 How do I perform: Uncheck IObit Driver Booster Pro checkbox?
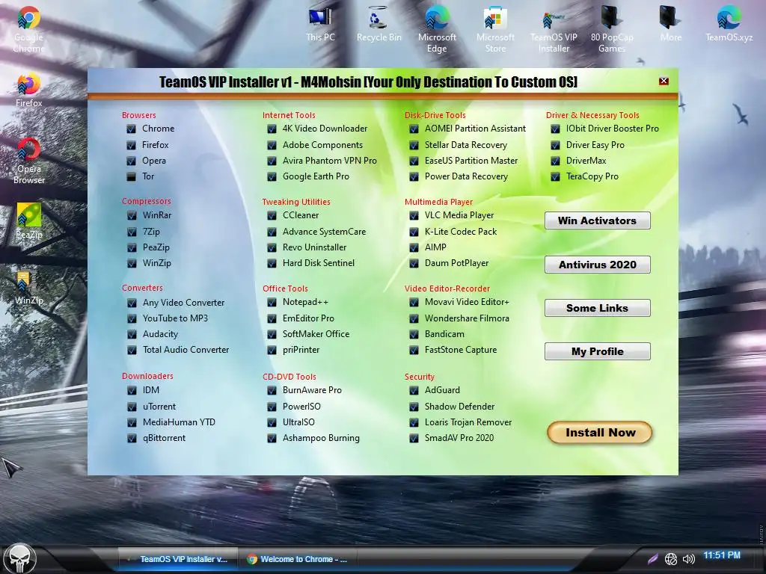555,129
